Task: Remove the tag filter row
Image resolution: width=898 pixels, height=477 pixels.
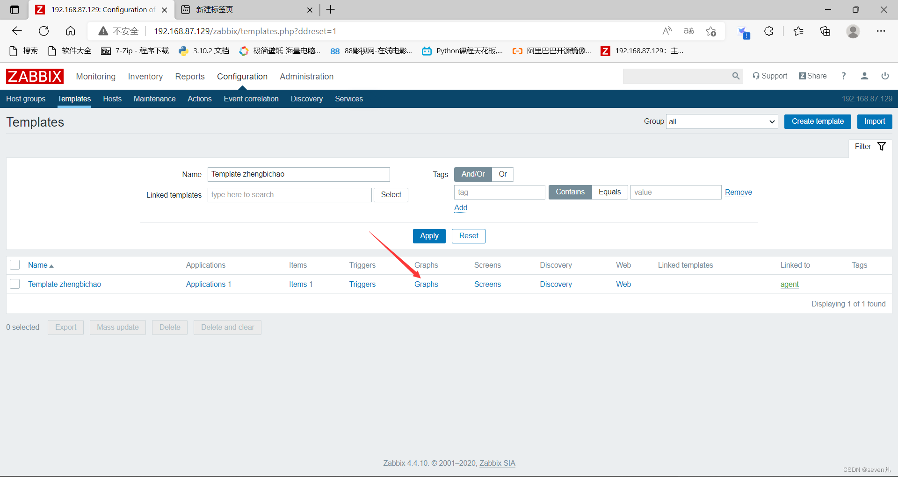Action: click(x=739, y=192)
